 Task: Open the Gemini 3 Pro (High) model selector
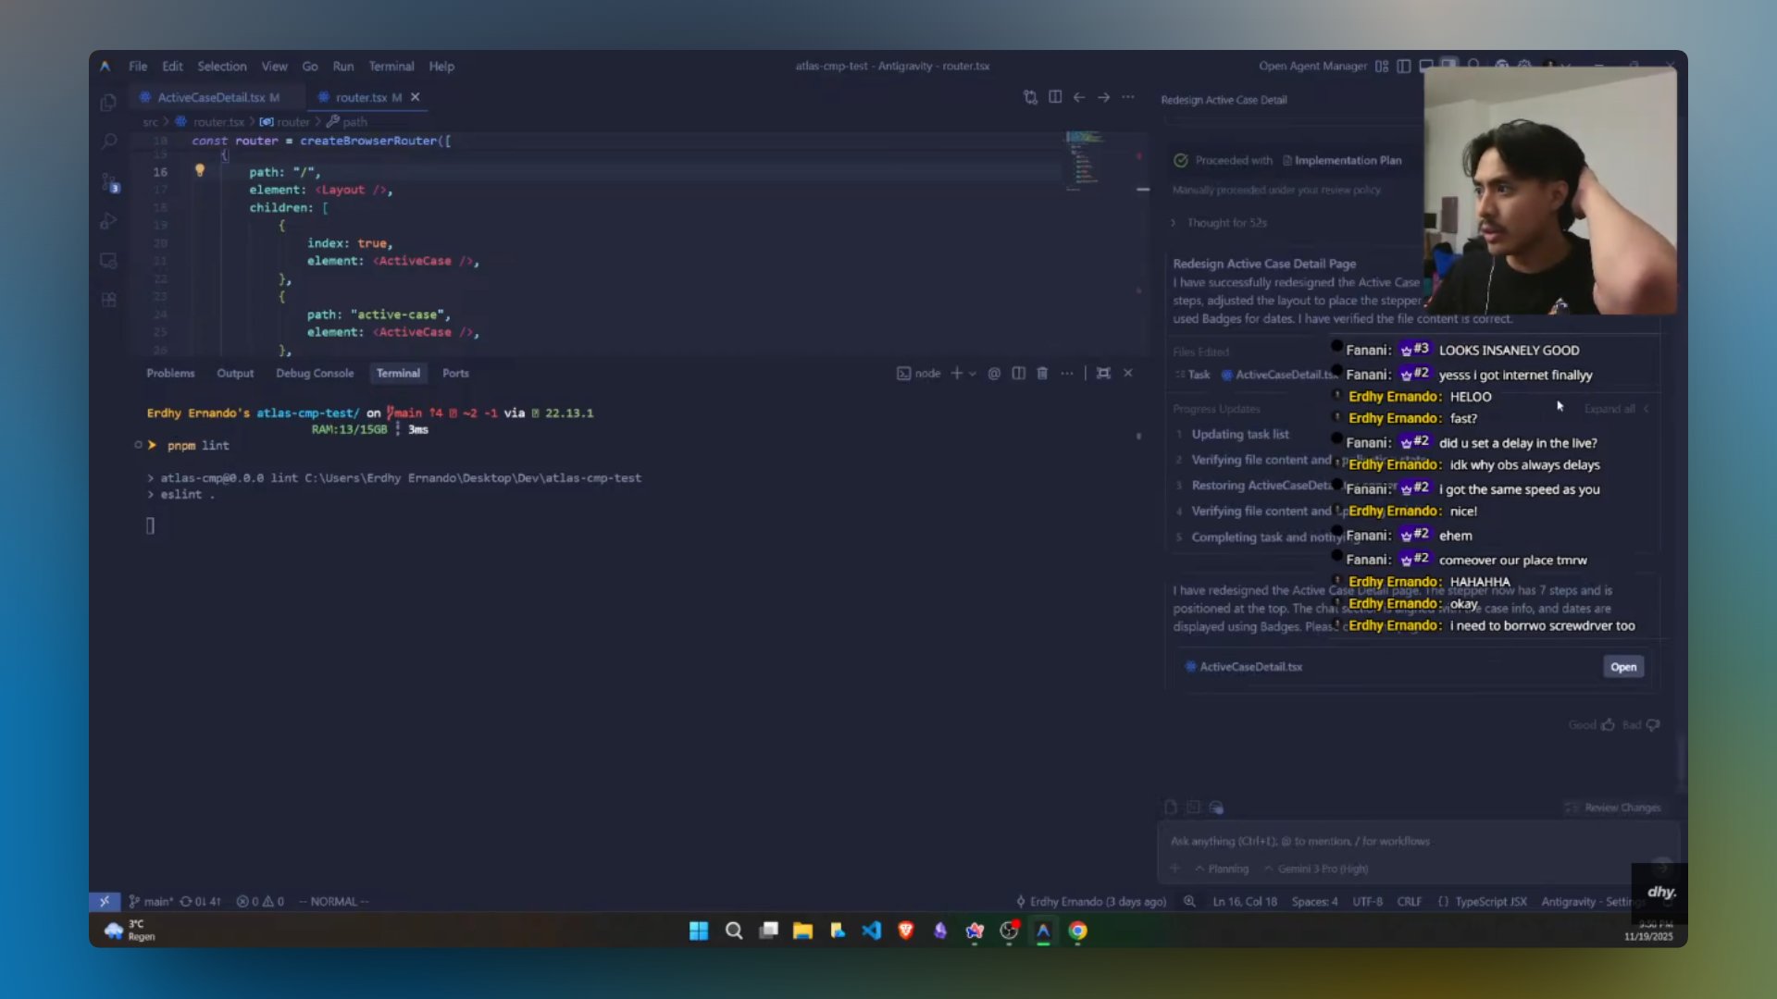(1316, 869)
